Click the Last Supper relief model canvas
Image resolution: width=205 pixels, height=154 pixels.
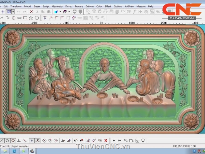102,79
